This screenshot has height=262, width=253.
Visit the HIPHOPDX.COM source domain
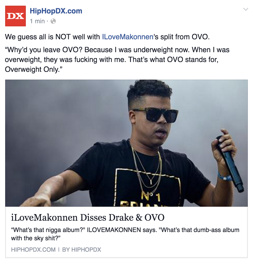coord(33,250)
